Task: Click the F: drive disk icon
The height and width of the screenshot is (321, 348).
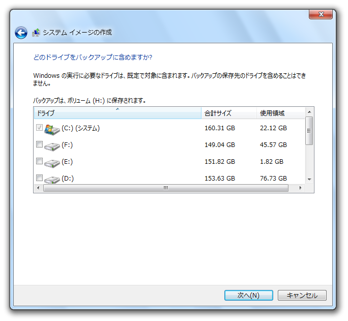Action: [x=52, y=147]
